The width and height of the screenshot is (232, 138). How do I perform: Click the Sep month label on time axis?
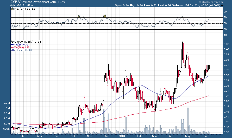57,136
